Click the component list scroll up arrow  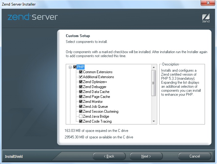click(154, 67)
